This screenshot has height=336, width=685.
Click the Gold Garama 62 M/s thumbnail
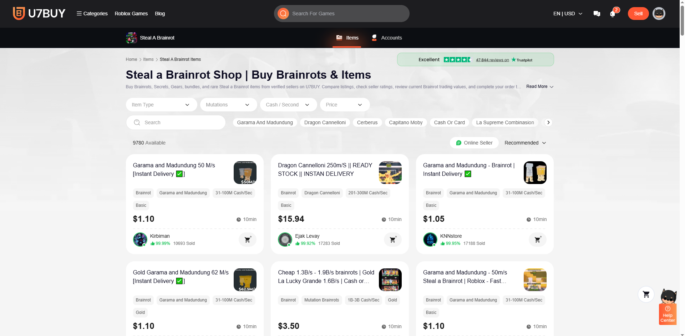tap(245, 280)
